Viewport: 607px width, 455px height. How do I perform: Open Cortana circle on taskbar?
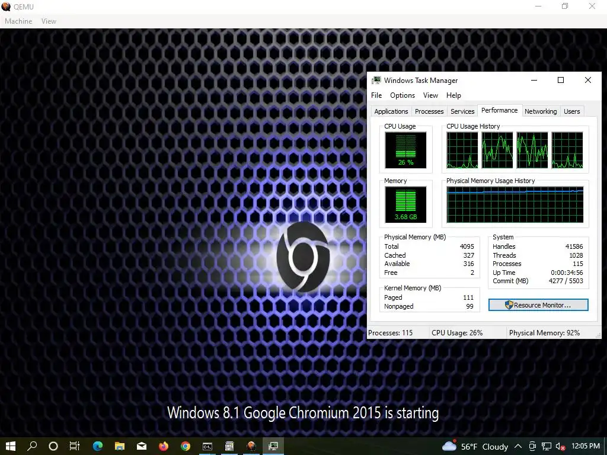tap(53, 446)
